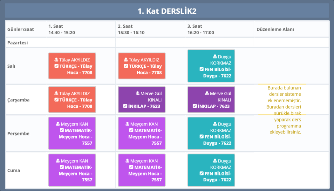Click teacher icon on Cuma 2. Saat Matematik card
This screenshot has width=334, height=191.
[x=127, y=161]
